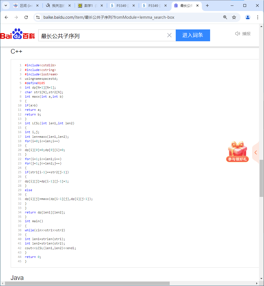Reload the current page
264x286 pixels.
pyautogui.click(x=26, y=17)
